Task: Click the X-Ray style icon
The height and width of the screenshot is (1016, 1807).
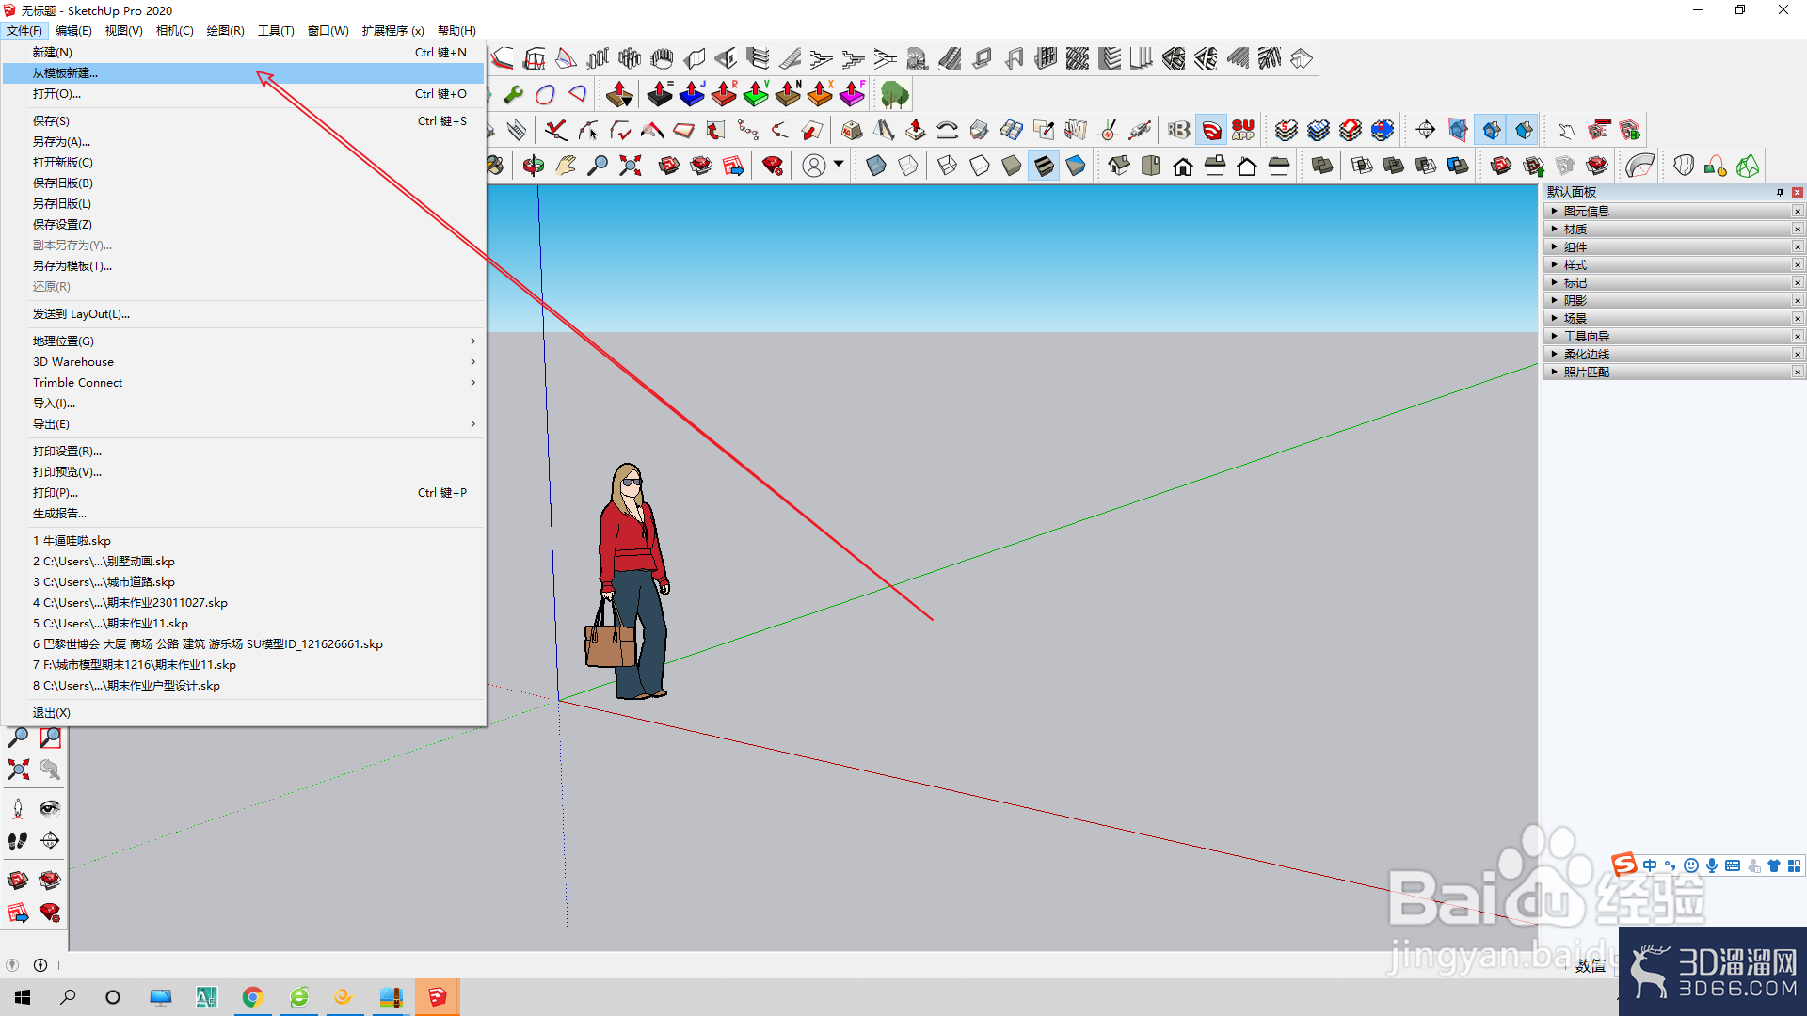Action: 876,167
